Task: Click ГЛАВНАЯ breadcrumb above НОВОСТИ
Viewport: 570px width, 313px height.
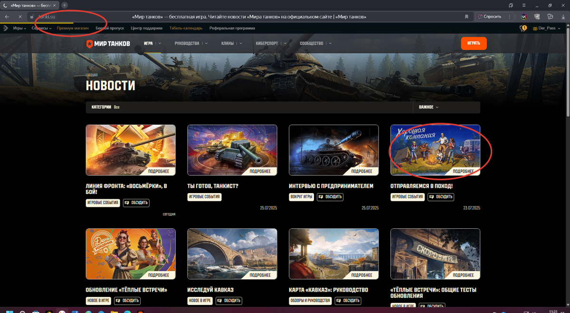Action: point(92,75)
